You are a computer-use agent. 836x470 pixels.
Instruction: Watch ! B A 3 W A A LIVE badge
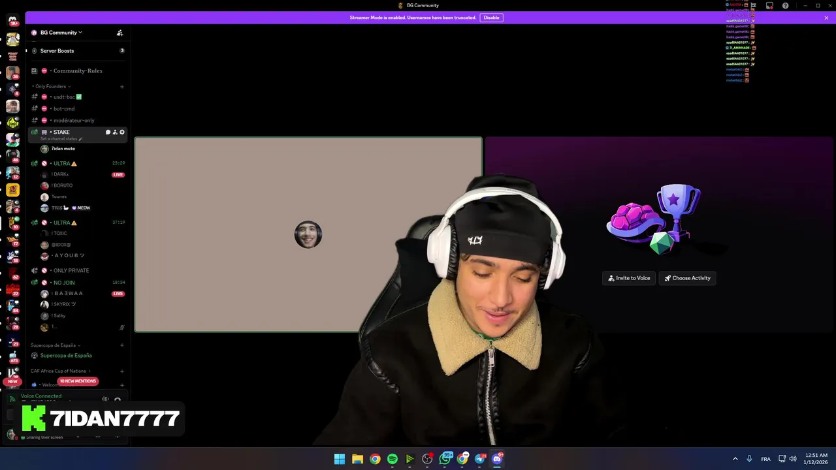click(x=118, y=294)
